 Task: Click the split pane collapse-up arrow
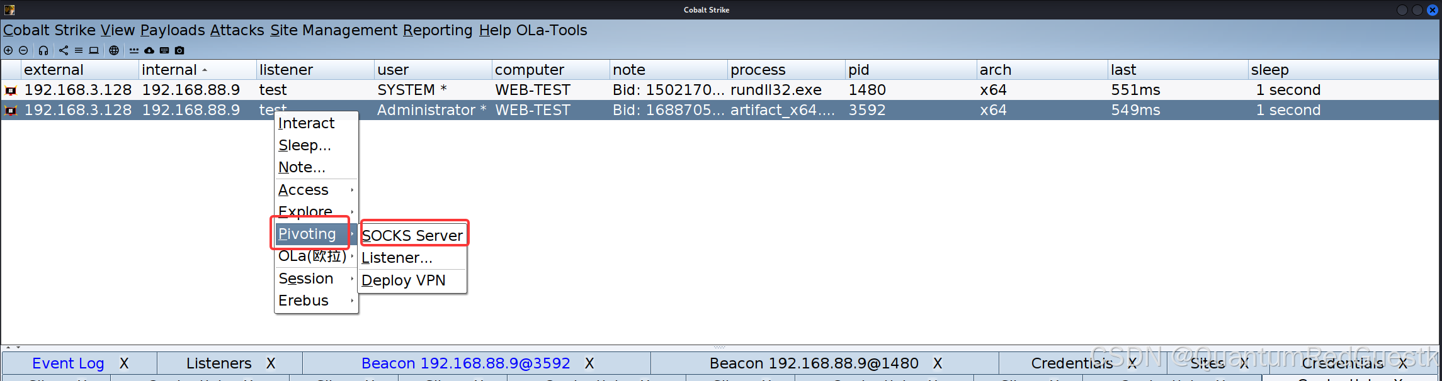pos(8,347)
